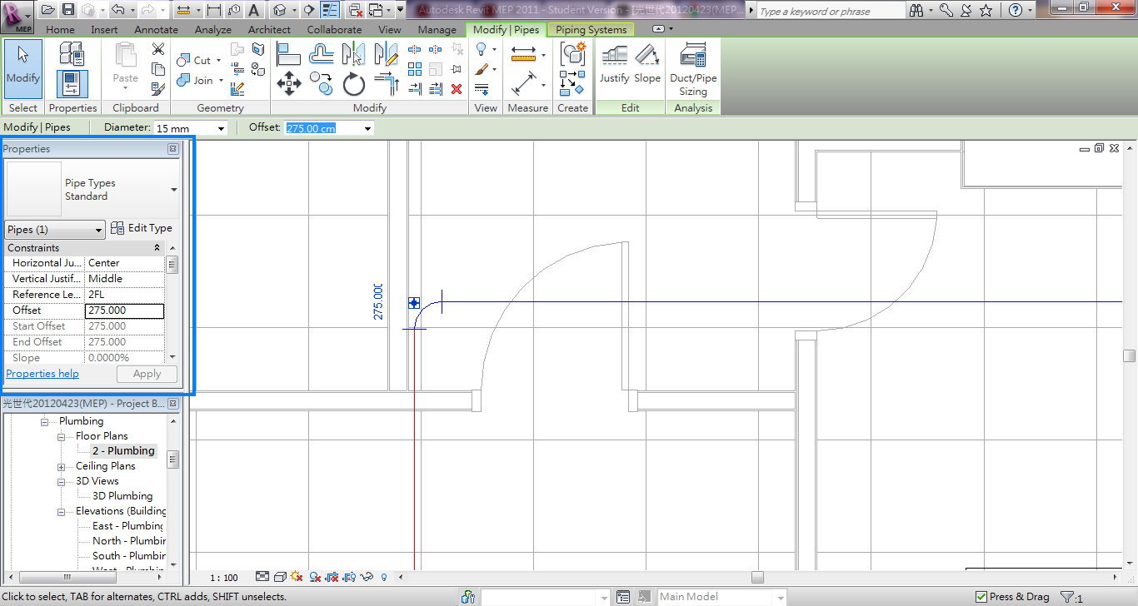
Task: Open the Home ribbon tab
Action: pos(60,29)
